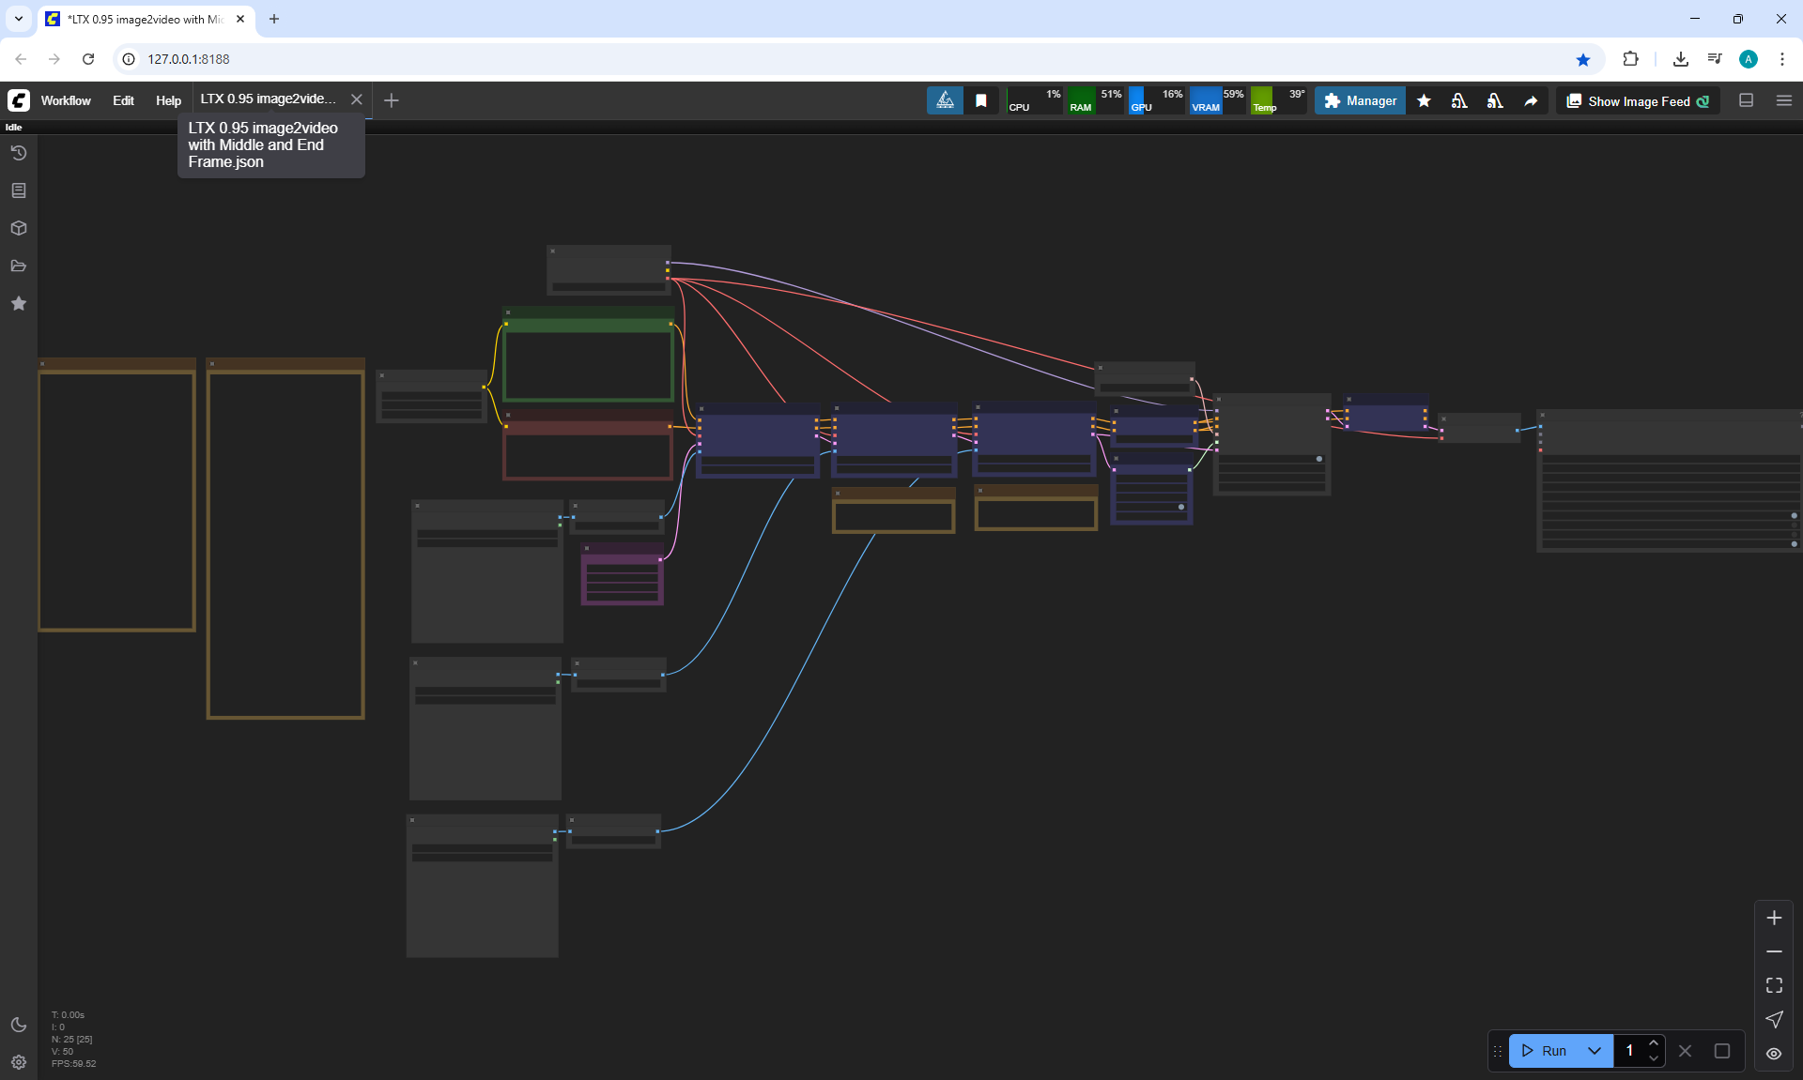Image resolution: width=1803 pixels, height=1080 pixels.
Task: Open the hamburger menu at top right
Action: tap(1784, 100)
